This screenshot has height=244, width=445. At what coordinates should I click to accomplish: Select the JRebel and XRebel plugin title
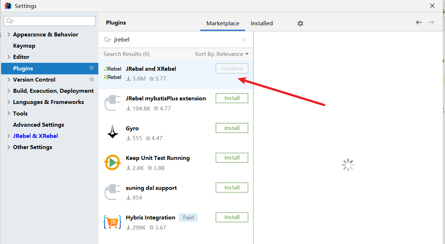pos(151,69)
